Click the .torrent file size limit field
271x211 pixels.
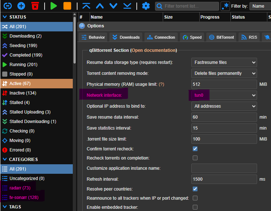[224, 139]
